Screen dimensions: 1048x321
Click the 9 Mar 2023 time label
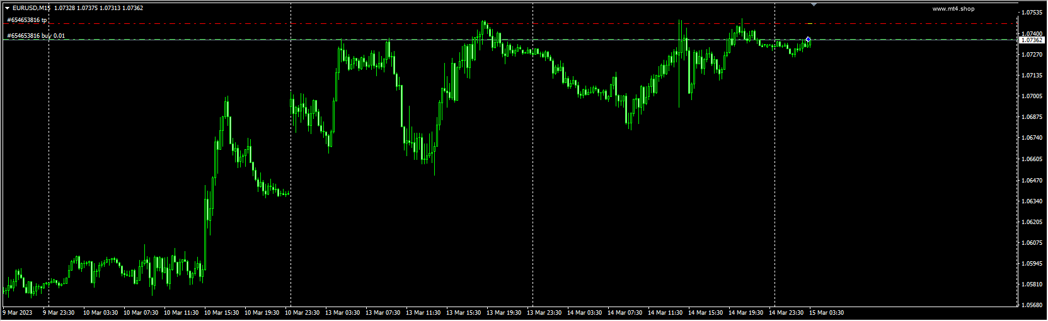pos(18,313)
